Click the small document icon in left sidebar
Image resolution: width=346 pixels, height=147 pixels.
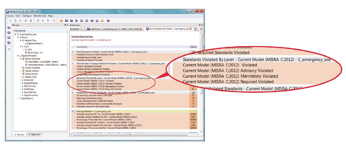pyautogui.click(x=9, y=49)
